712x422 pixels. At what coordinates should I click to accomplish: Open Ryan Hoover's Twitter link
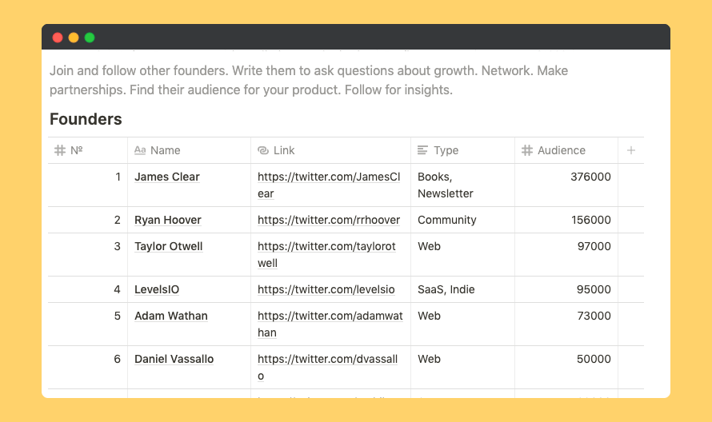328,220
